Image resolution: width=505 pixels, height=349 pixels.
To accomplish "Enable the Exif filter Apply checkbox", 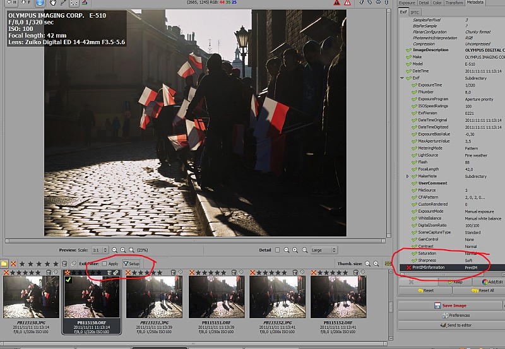I will (x=105, y=263).
